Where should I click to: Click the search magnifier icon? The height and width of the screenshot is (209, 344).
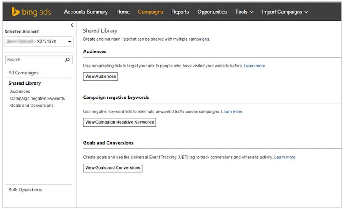pos(68,60)
